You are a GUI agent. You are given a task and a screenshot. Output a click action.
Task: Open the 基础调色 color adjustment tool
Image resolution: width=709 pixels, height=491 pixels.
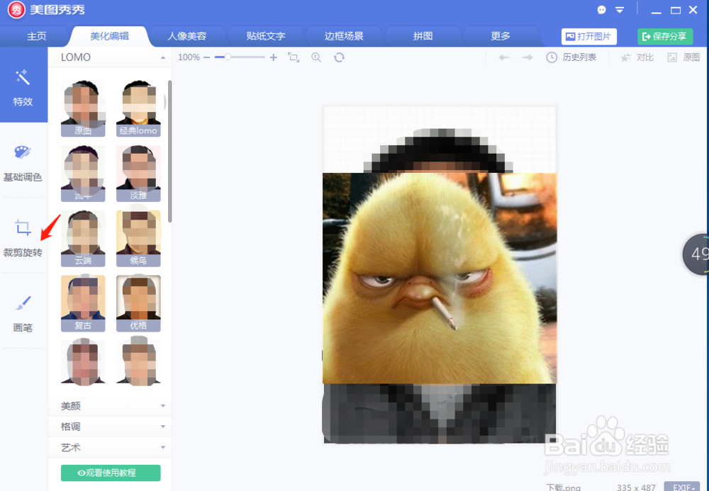click(x=23, y=164)
